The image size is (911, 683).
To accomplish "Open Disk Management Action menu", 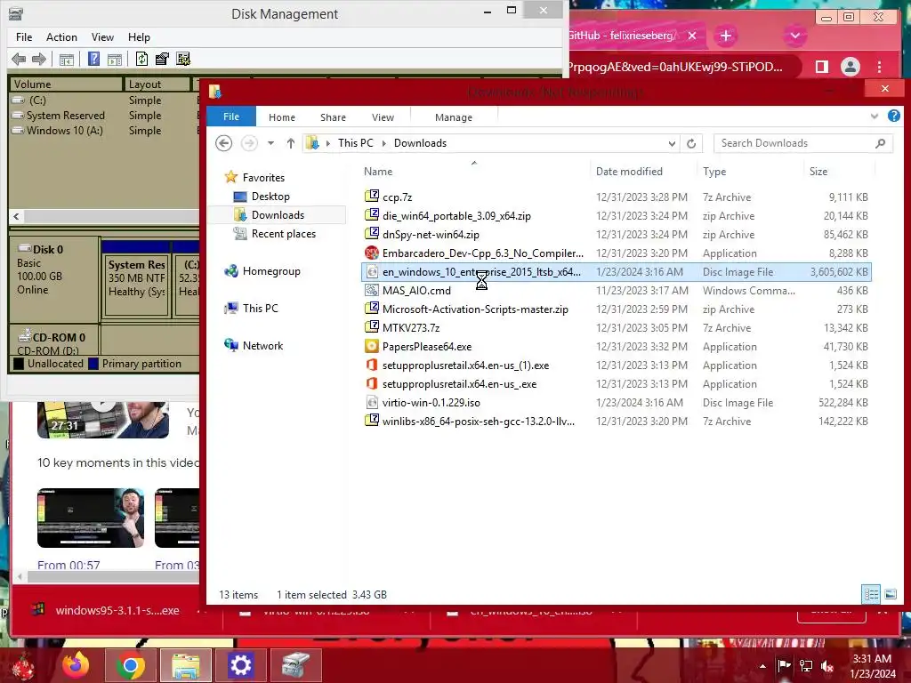I will [61, 37].
